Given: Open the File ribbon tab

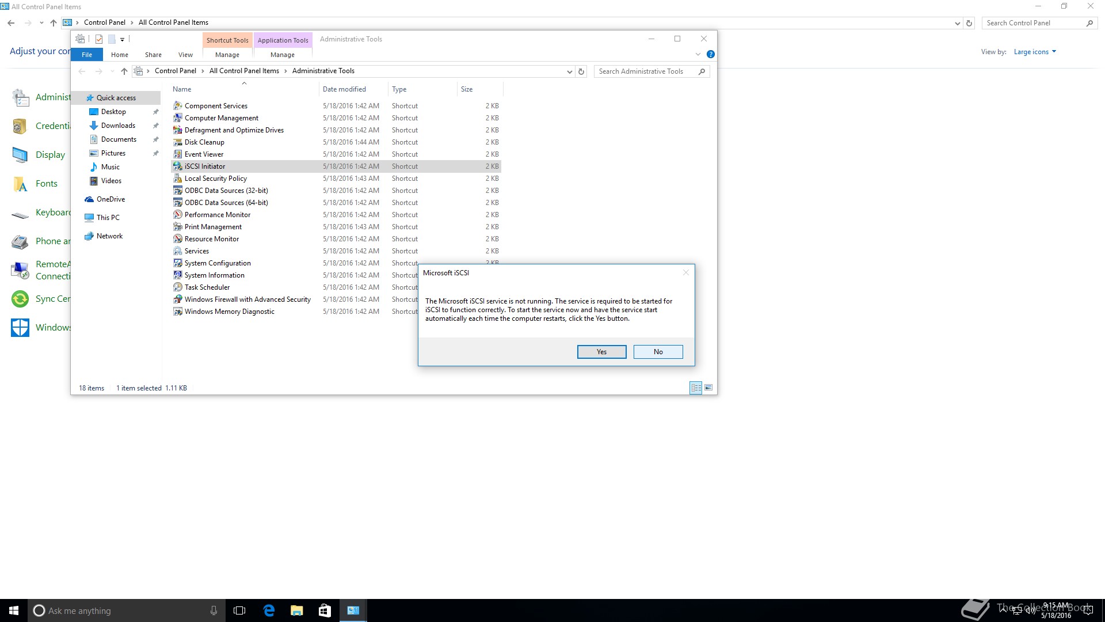Looking at the screenshot, I should click(x=87, y=55).
